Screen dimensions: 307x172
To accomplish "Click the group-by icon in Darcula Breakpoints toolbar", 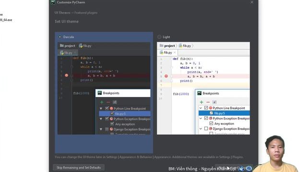I will [115, 102].
